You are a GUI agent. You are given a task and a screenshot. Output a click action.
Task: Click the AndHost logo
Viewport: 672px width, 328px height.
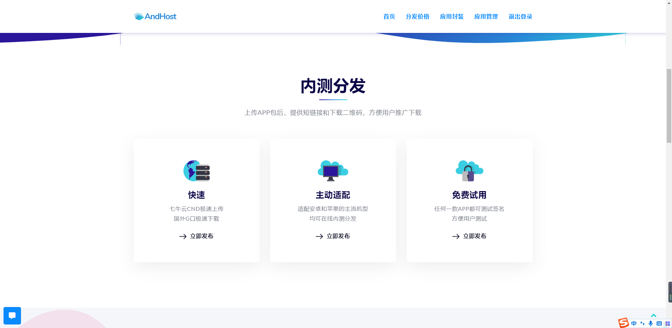(x=155, y=16)
